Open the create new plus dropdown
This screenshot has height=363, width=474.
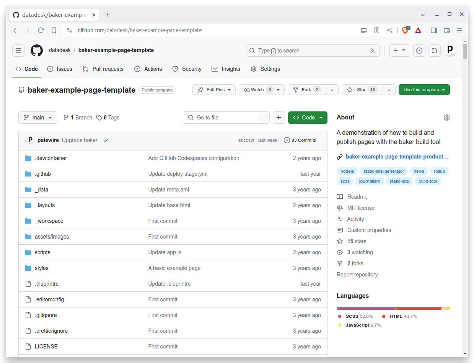pyautogui.click(x=400, y=51)
